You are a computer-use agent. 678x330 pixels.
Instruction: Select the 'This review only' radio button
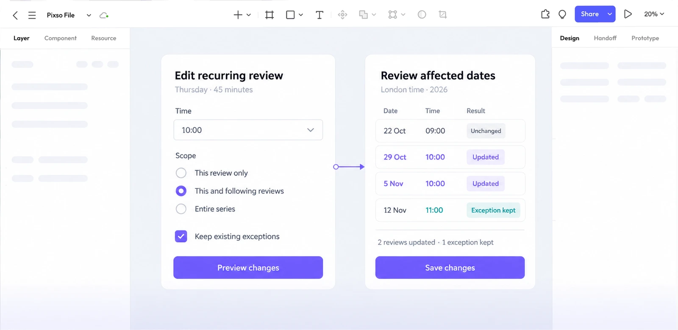pyautogui.click(x=181, y=173)
